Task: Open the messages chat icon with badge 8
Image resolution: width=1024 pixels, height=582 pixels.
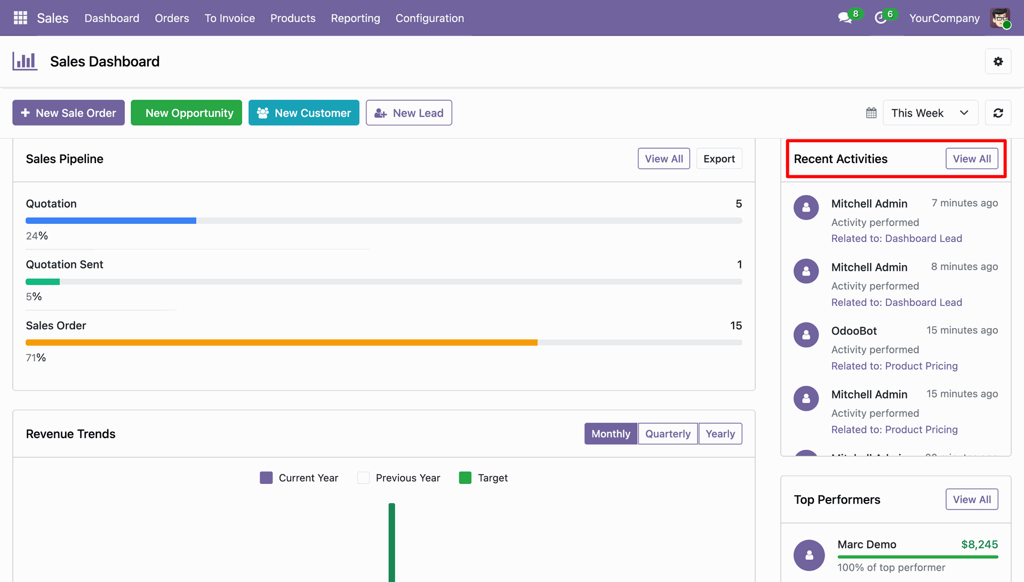Action: 845,18
